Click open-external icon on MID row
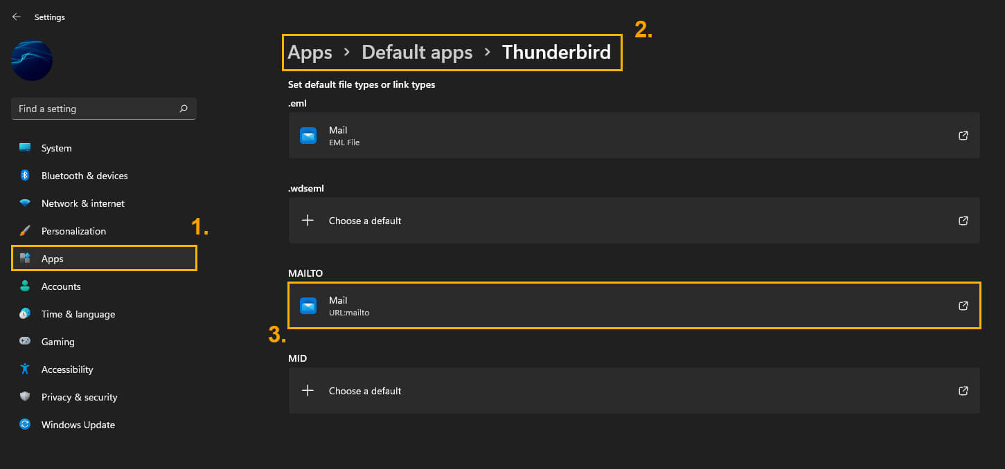 [963, 391]
